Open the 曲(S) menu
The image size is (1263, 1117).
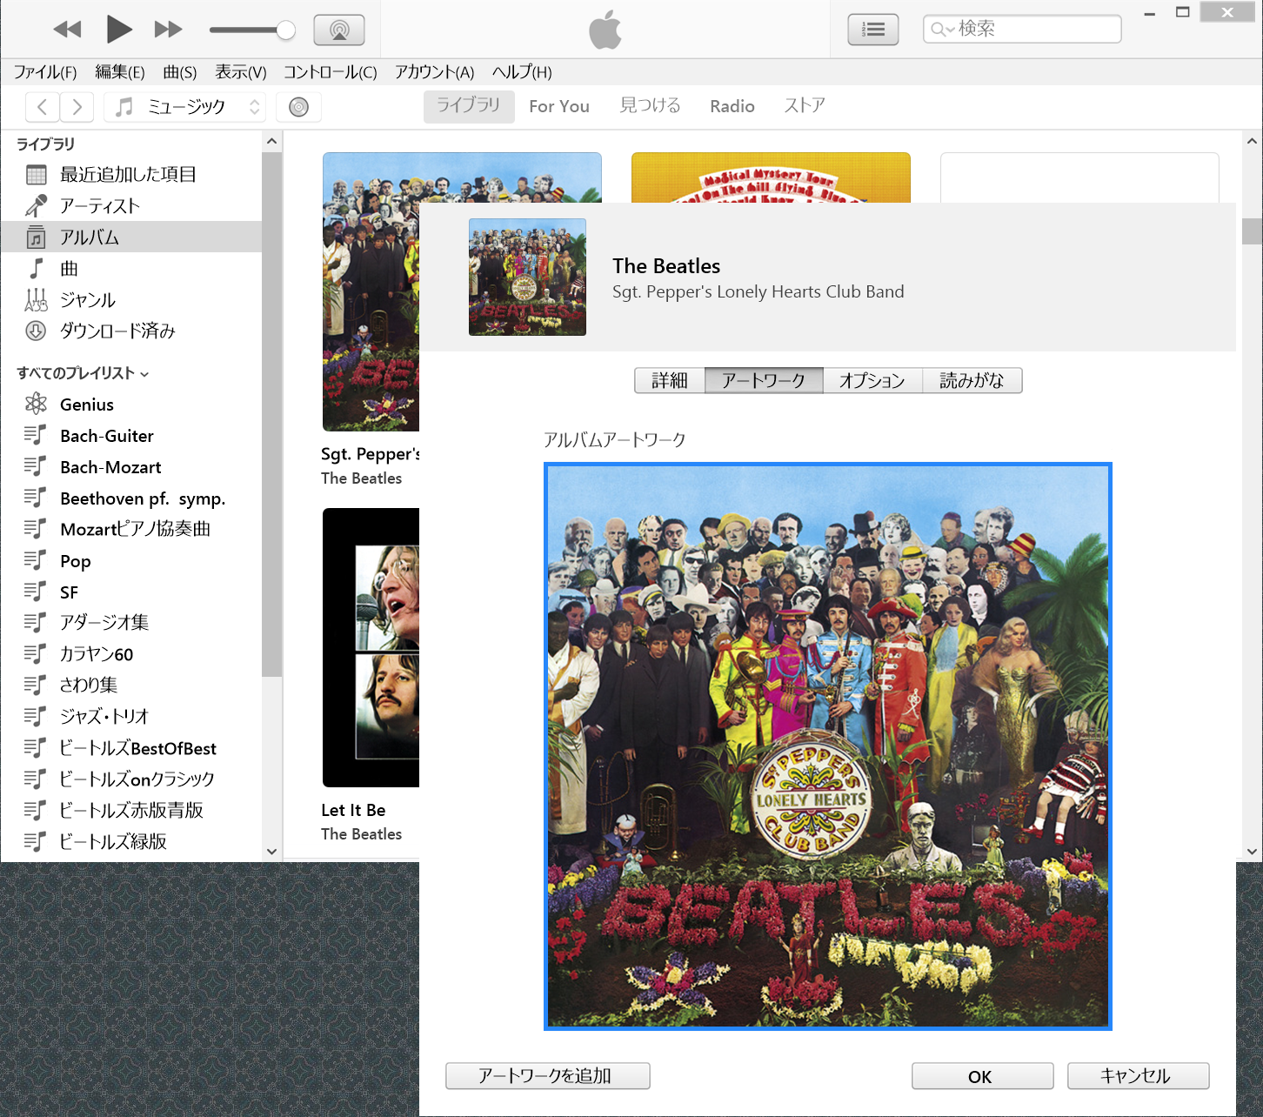tap(180, 72)
